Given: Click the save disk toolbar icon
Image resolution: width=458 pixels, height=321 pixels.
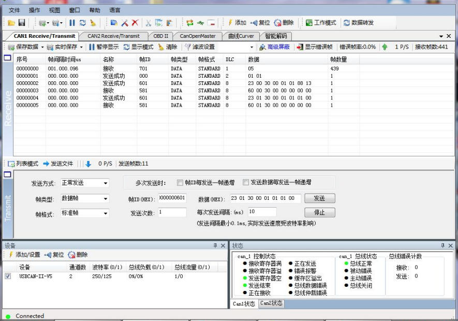Looking at the screenshot, I should coord(22,23).
